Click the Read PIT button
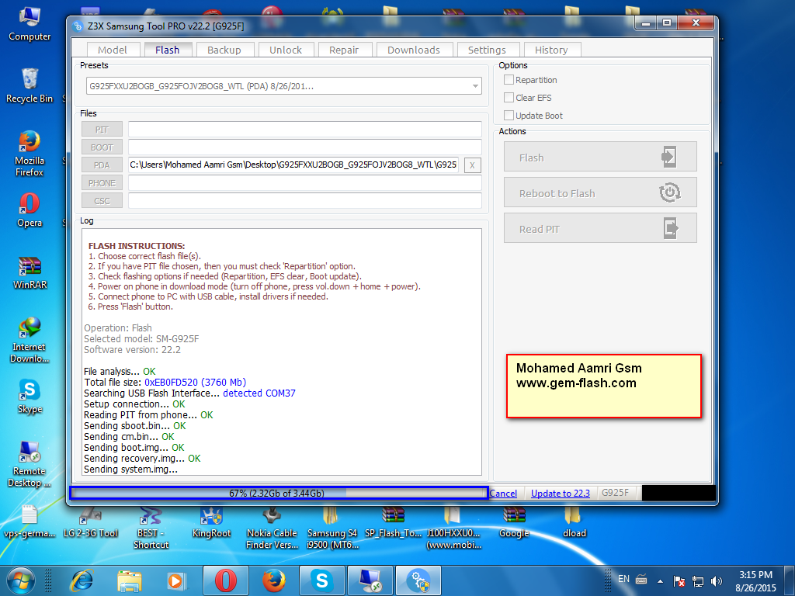This screenshot has height=596, width=795. click(x=600, y=228)
